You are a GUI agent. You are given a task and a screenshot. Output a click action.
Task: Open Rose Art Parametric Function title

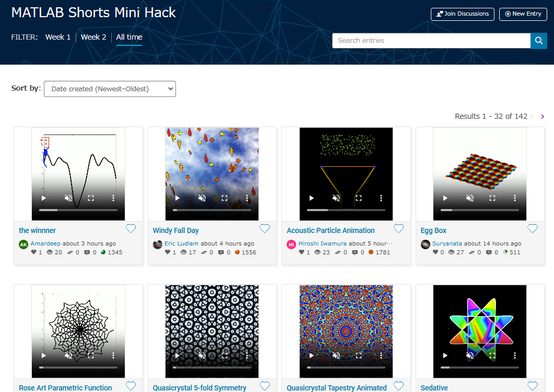coord(65,388)
